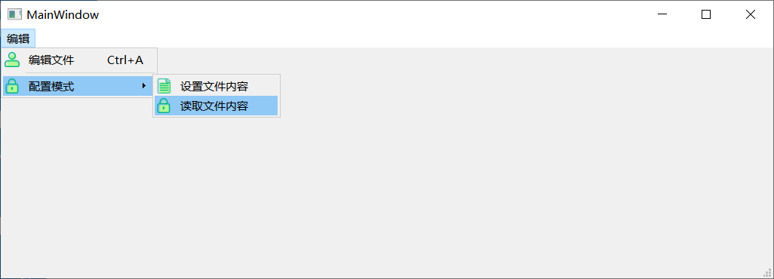Viewport: 774px width, 279px height.
Task: Click the lock icon beside 配置模式
Action: 12,87
